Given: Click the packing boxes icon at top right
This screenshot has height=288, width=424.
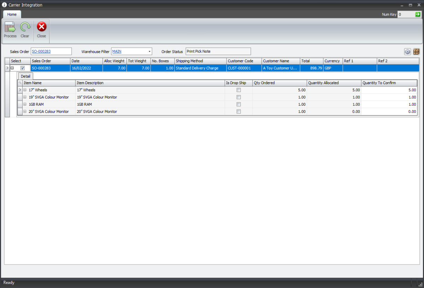Looking at the screenshot, I should point(416,51).
